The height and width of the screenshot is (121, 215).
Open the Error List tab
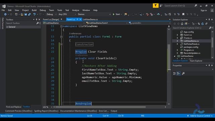[104, 111]
